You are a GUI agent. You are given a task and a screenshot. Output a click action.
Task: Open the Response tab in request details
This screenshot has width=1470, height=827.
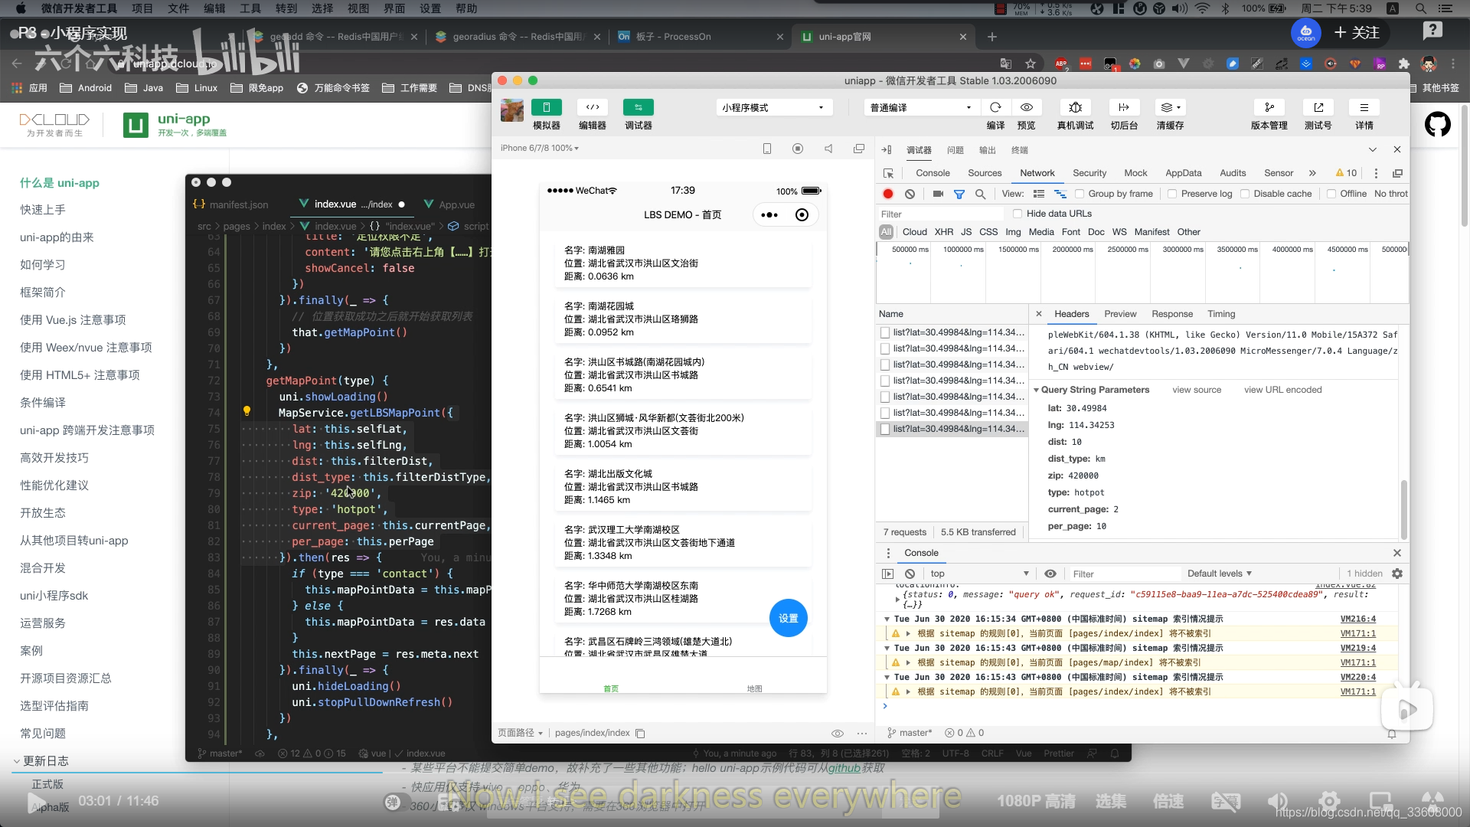1171,314
